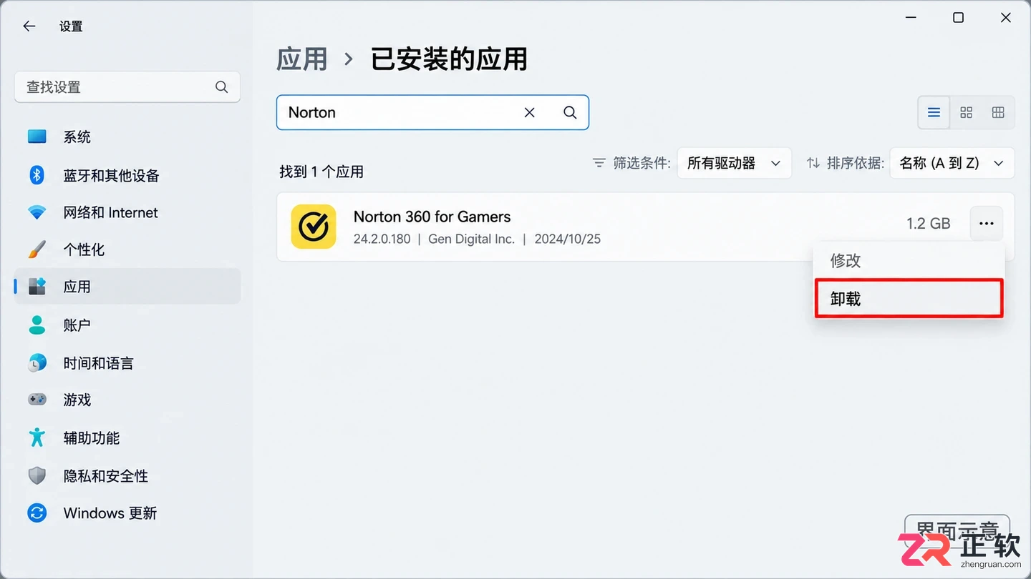Open 辅助功能 settings page
The height and width of the screenshot is (579, 1031).
[127, 437]
